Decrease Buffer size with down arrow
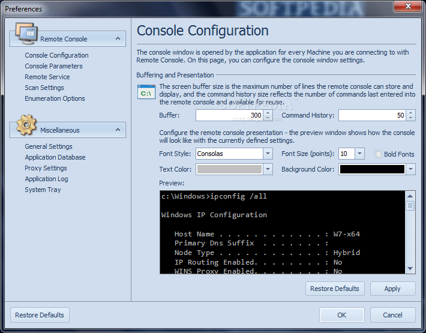This screenshot has height=333, width=426. pyautogui.click(x=268, y=118)
